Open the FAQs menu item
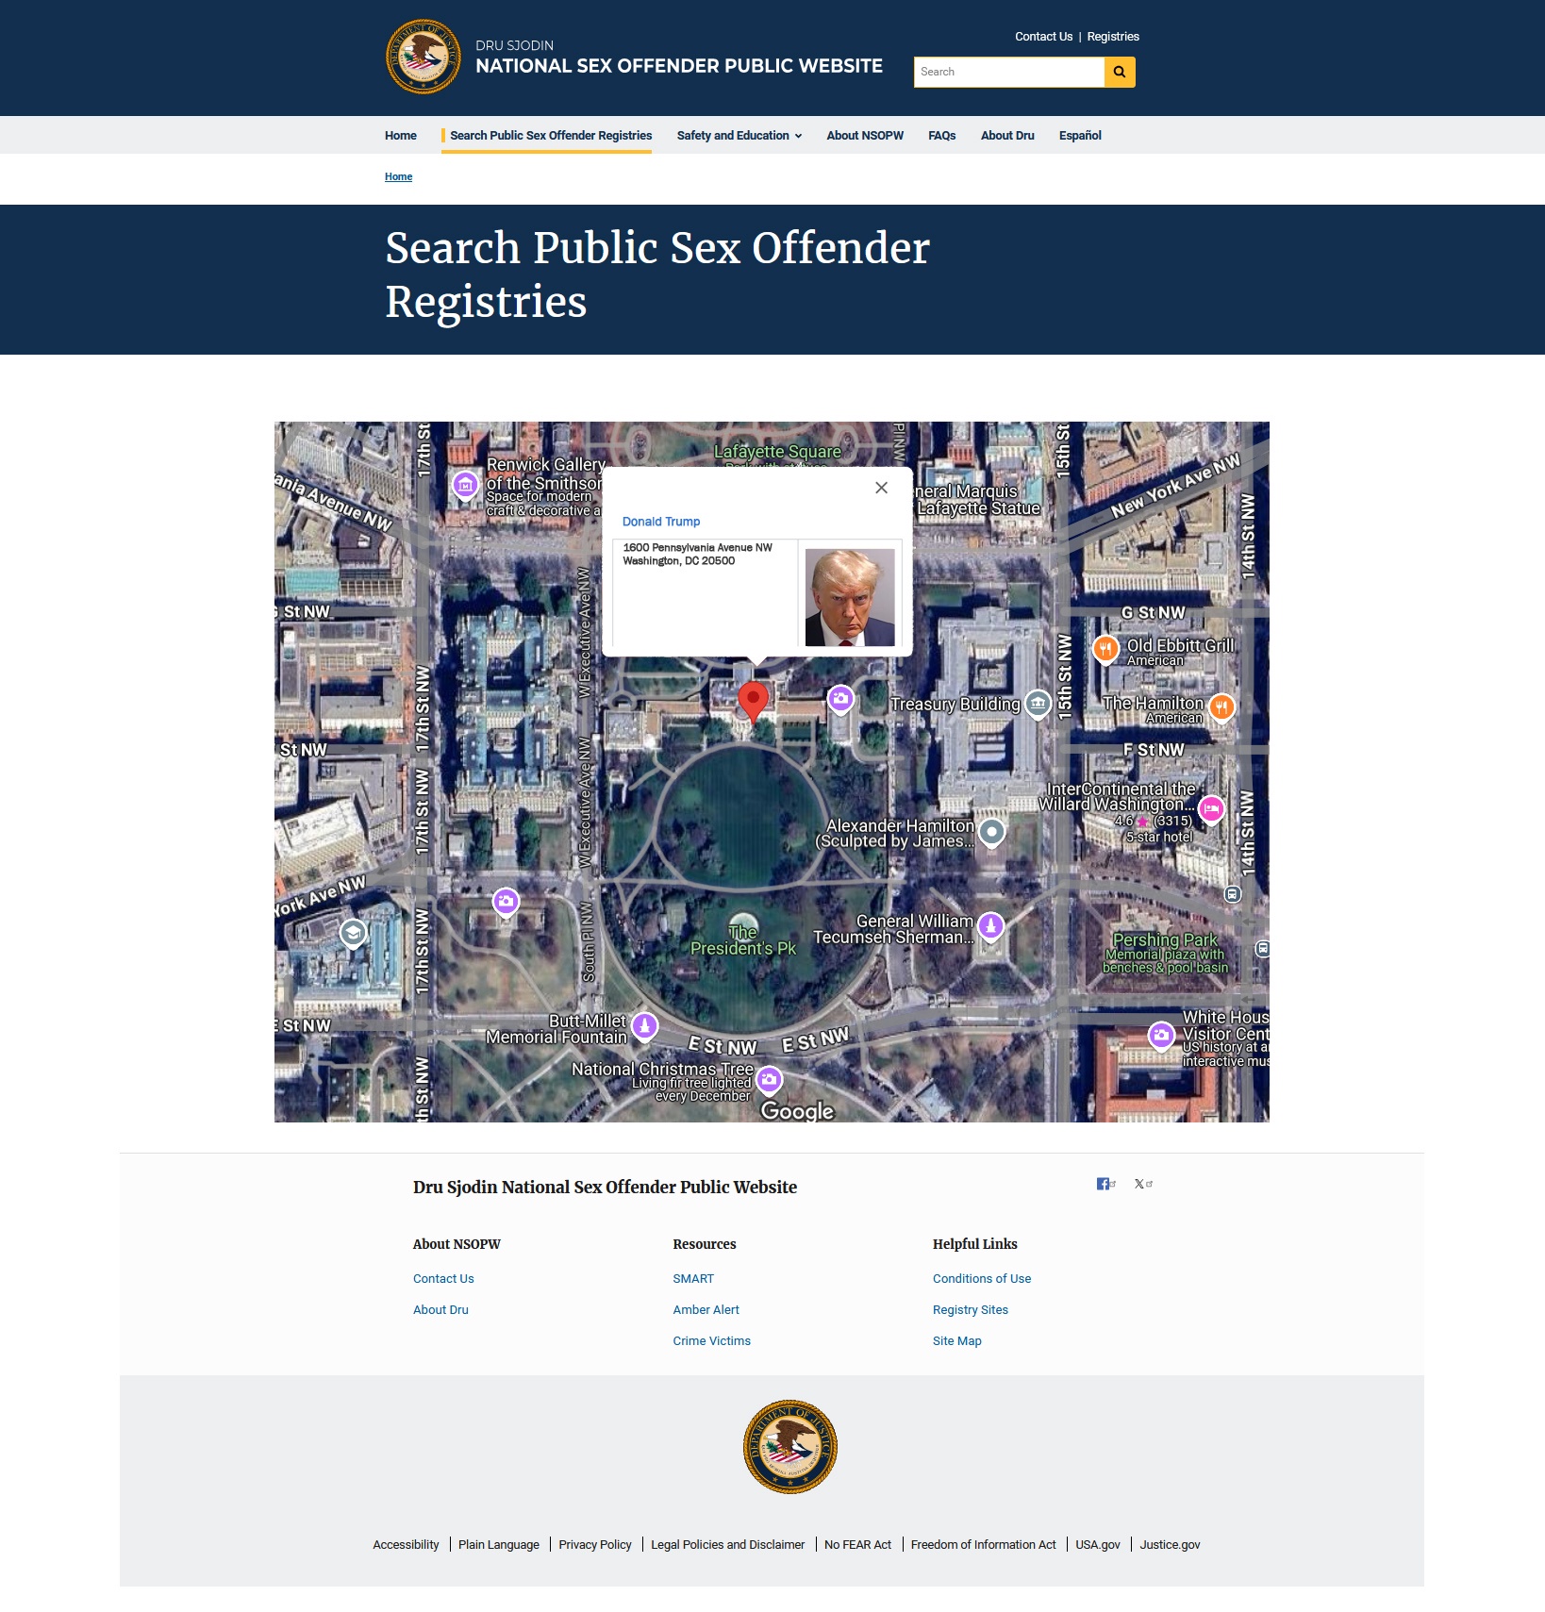Screen dimensions: 1545x1612 click(941, 136)
